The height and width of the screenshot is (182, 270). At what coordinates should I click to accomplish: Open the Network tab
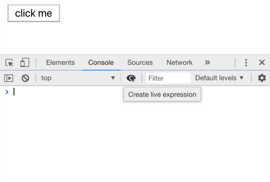click(x=179, y=63)
